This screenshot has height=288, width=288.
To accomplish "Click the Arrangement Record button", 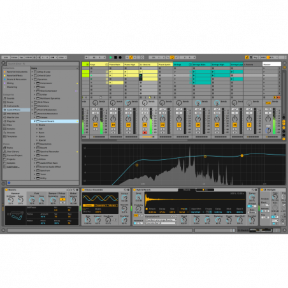I will (120, 57).
